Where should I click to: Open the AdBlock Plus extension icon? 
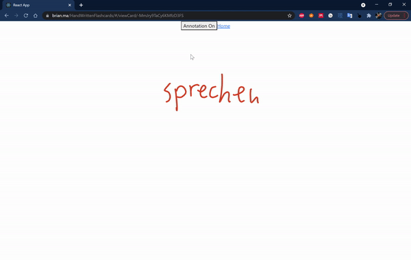pyautogui.click(x=301, y=16)
